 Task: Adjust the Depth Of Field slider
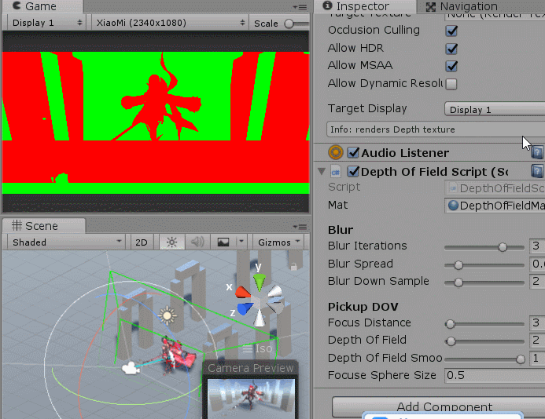[x=484, y=341]
